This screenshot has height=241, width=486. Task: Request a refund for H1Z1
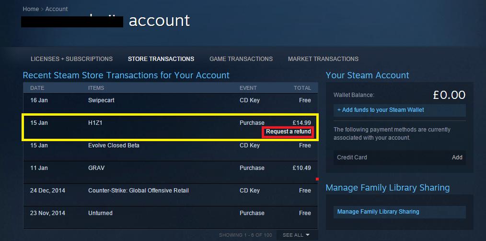pyautogui.click(x=288, y=132)
